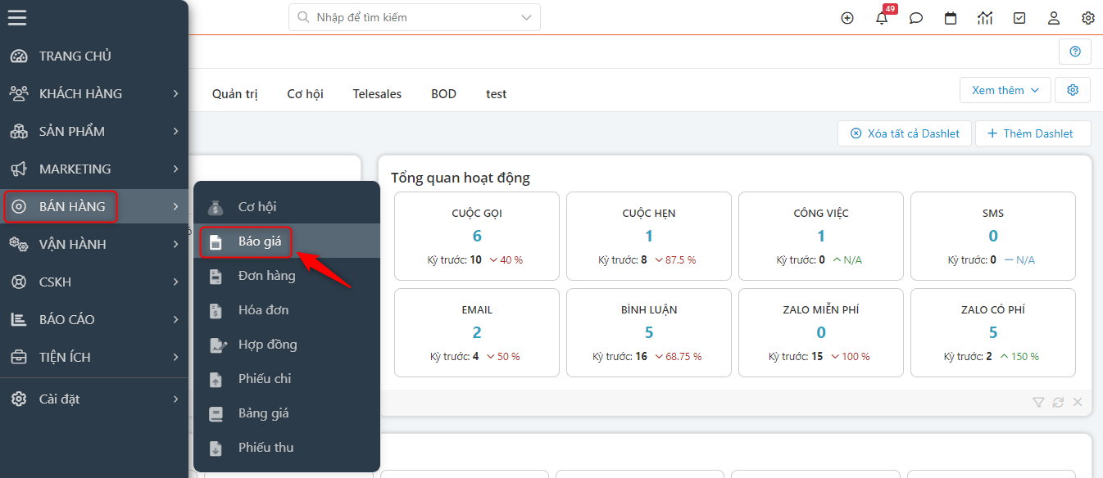This screenshot has width=1103, height=478.
Task: Click Xóa tất cả Dashlet button
Action: point(904,133)
